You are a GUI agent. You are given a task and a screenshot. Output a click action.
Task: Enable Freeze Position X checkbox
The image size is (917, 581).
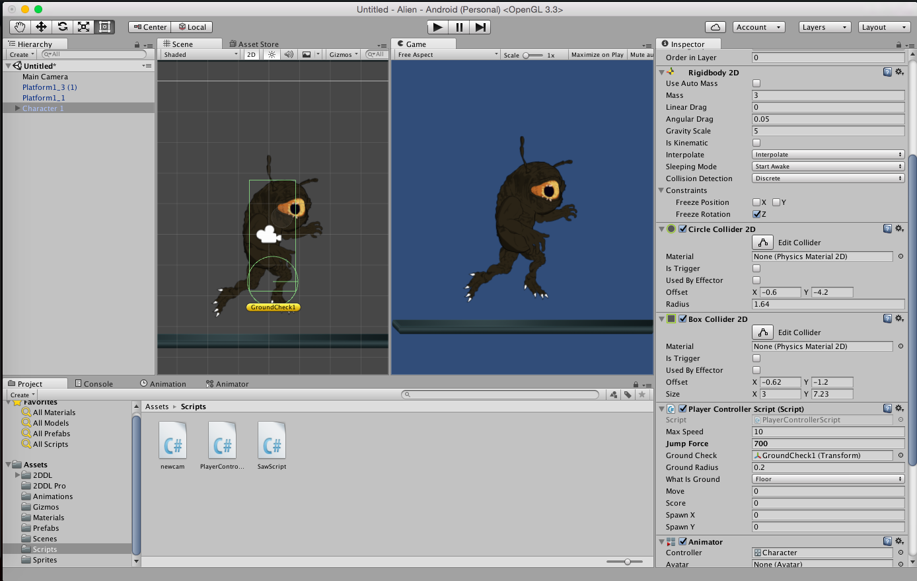[756, 202]
